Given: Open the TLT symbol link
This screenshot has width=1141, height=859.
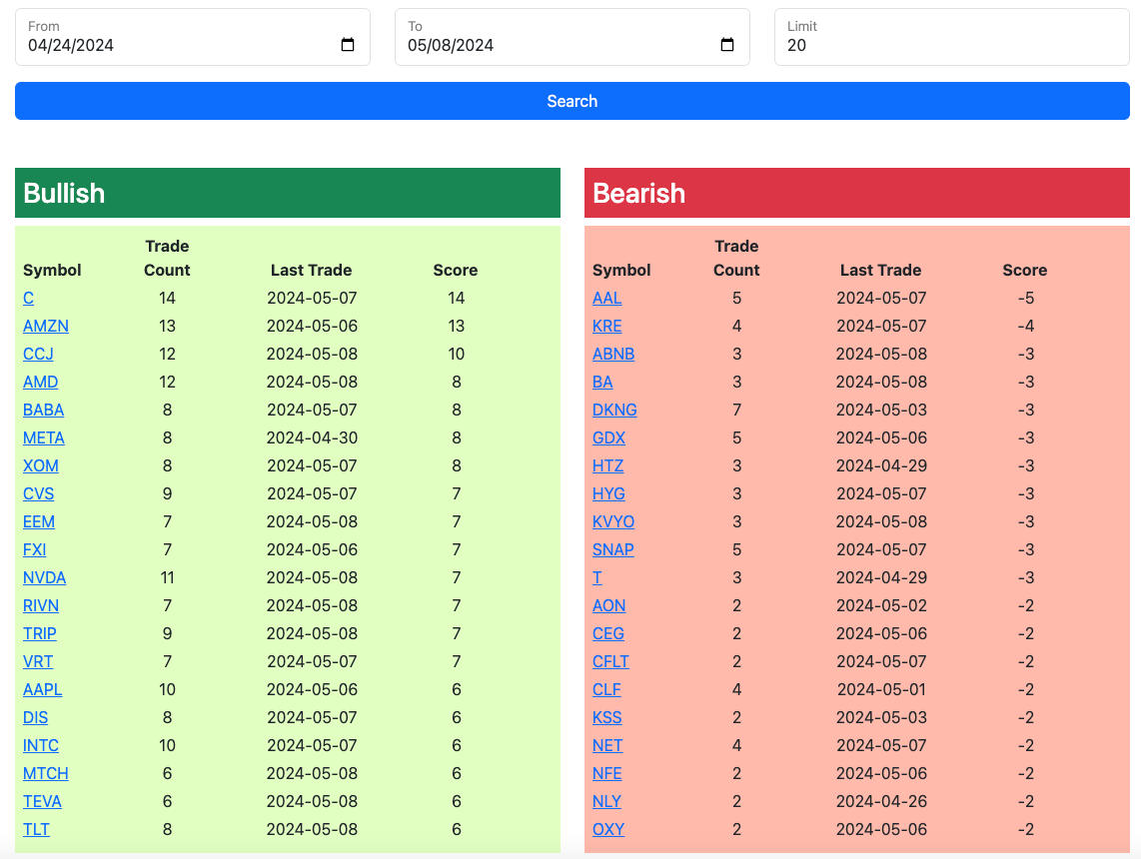Looking at the screenshot, I should click(x=36, y=830).
